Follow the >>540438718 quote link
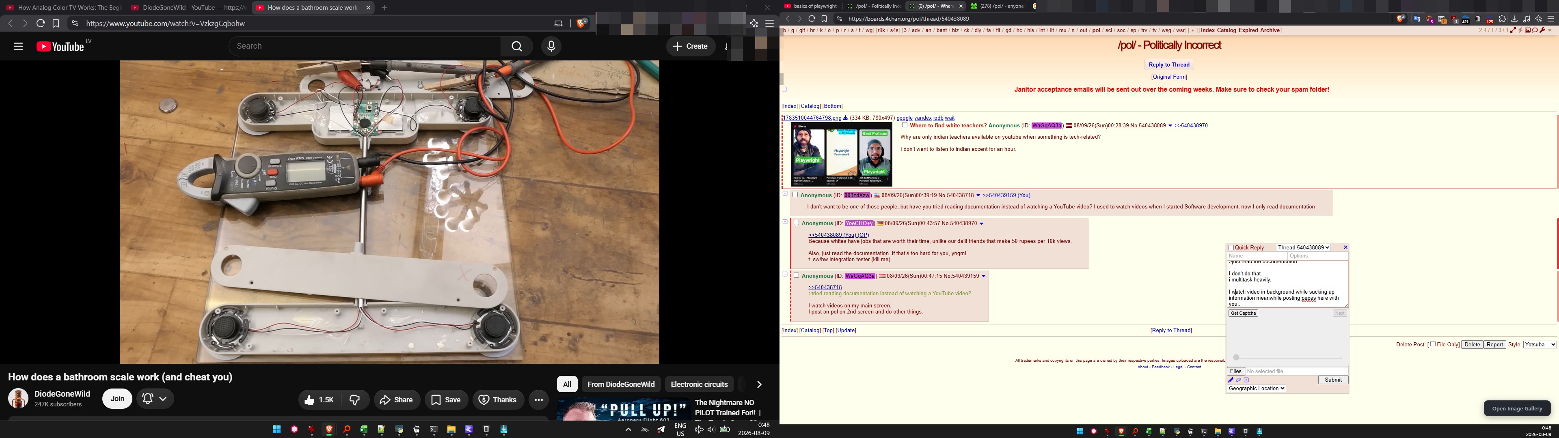 825,288
